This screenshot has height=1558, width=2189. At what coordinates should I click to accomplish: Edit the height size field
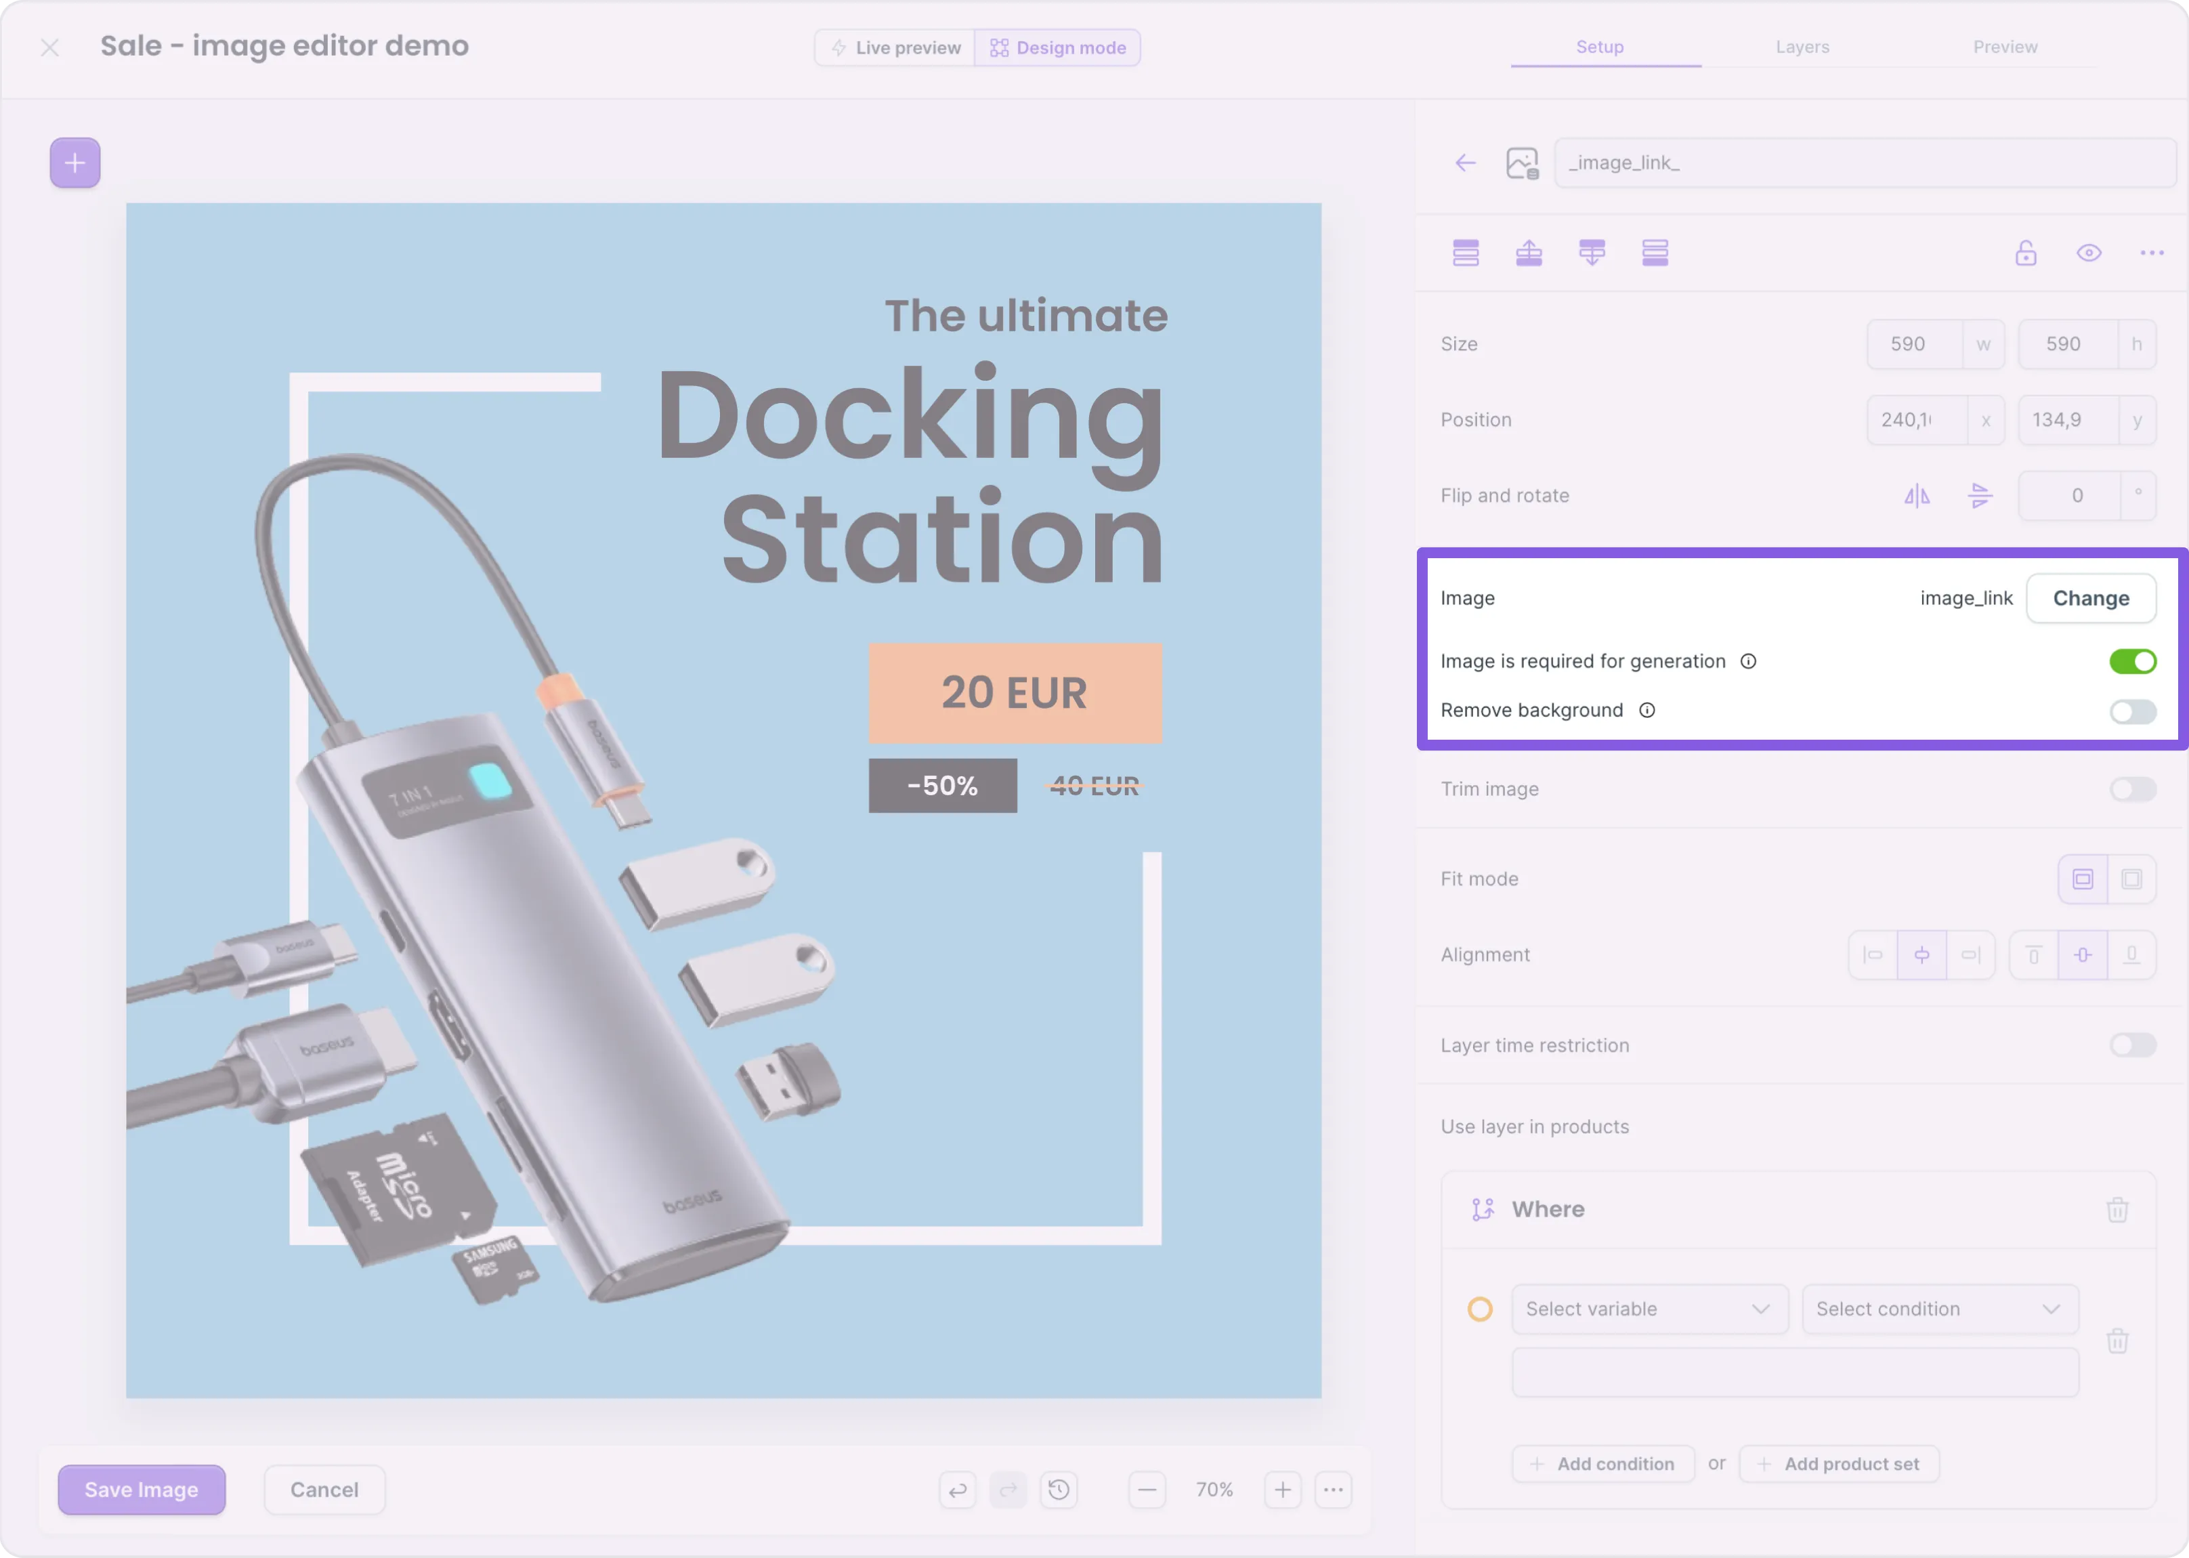click(x=2067, y=343)
